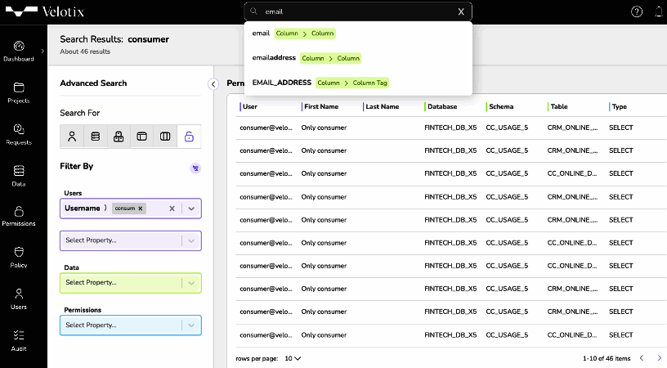Expand the Username filter dropdown

tap(191, 209)
